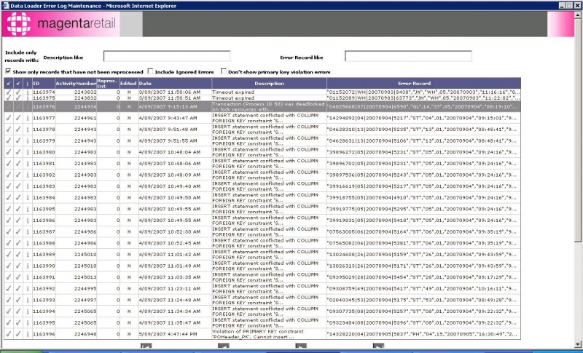Viewport: 583px width, 353px height.
Task: Click the Internet Explorer title bar icon
Action: tap(6, 6)
